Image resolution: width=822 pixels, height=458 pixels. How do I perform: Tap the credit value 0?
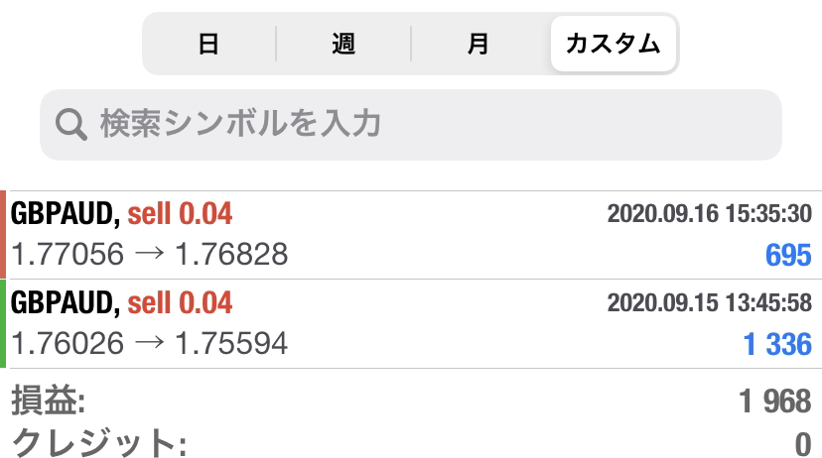pos(803,445)
